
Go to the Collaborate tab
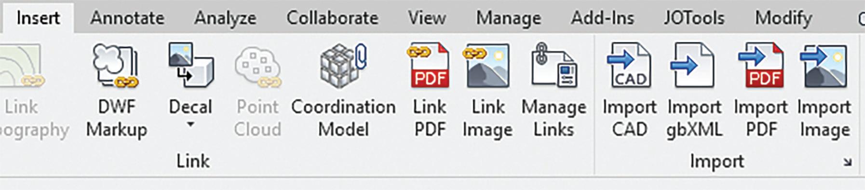coord(332,18)
